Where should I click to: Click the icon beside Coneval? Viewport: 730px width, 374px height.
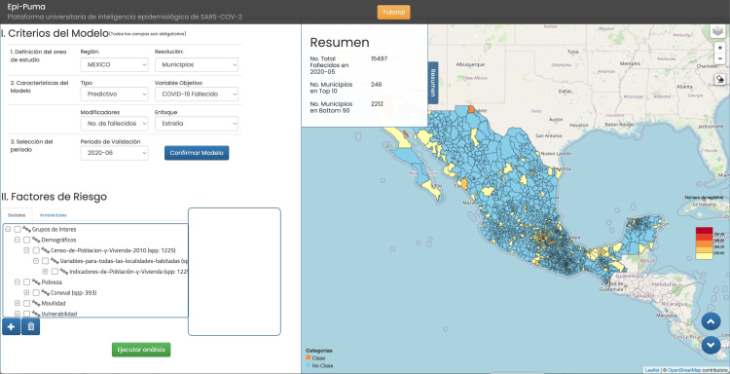(x=45, y=292)
